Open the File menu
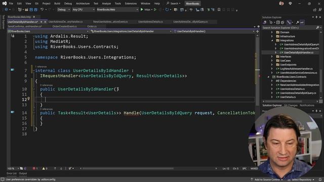The width and height of the screenshot is (324, 182). coord(11,4)
